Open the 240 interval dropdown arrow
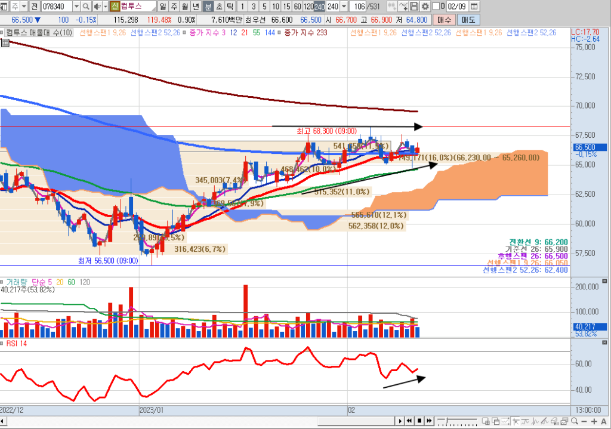 click(x=344, y=7)
